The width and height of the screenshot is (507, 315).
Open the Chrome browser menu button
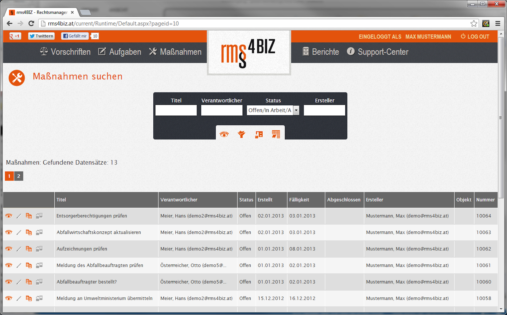point(498,23)
